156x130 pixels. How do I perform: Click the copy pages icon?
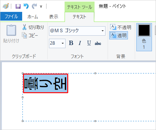point(24,35)
